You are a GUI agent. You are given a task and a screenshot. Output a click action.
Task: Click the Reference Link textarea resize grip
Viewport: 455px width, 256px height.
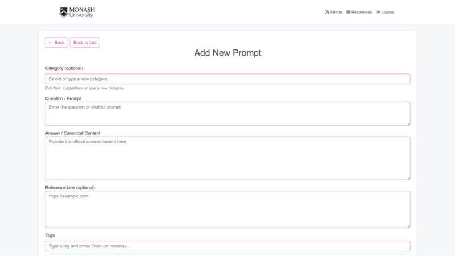pos(408,225)
